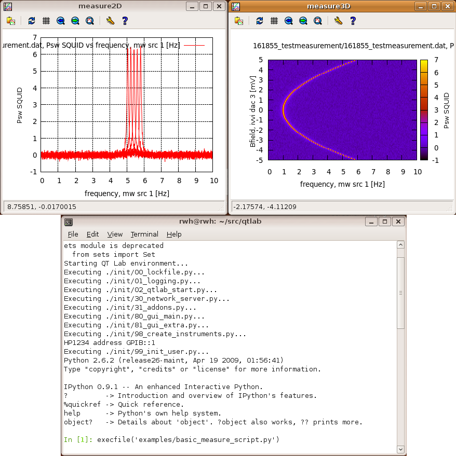Screen dimensions: 456x456
Task: Click 'Starting QT Lab environment...' line
Action: coord(126,264)
